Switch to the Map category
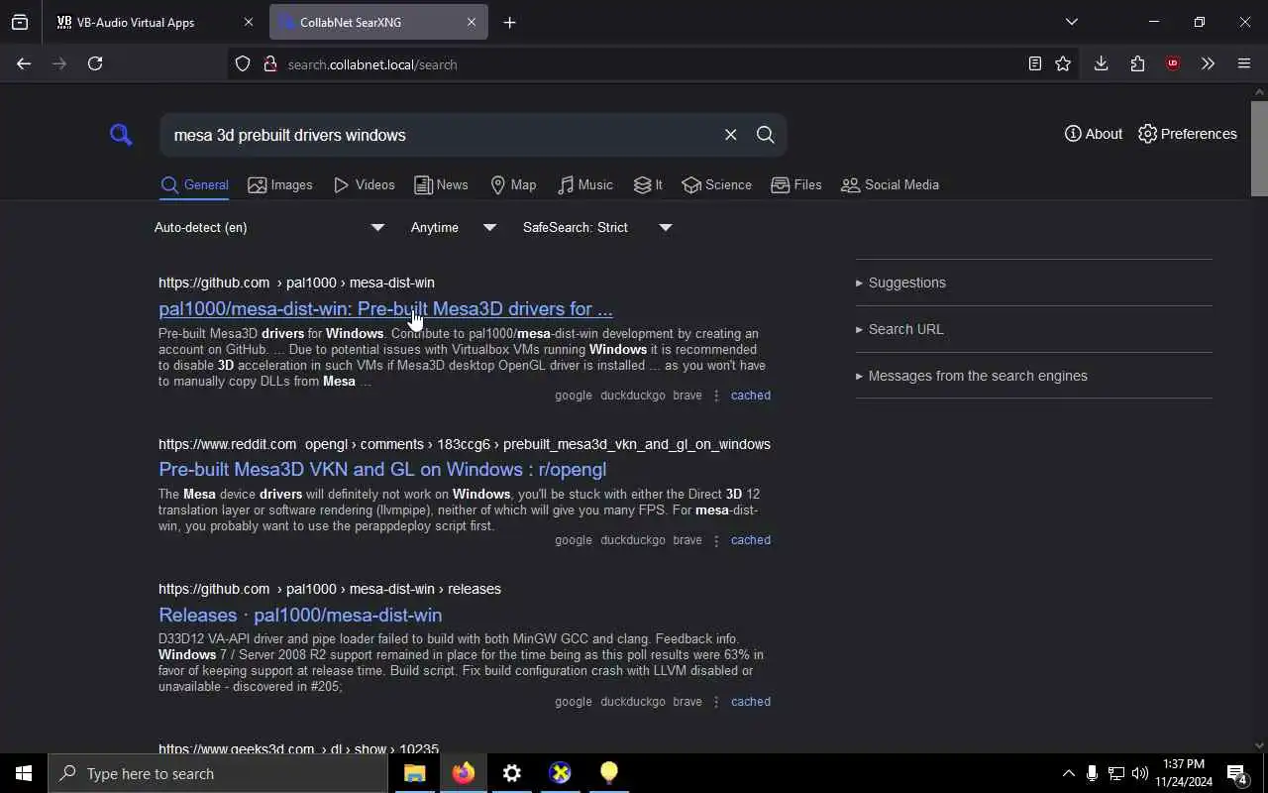This screenshot has height=793, width=1268. [x=513, y=185]
